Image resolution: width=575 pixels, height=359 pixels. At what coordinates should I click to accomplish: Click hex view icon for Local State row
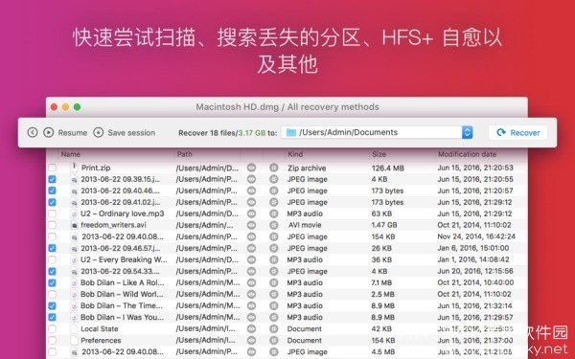coord(273,328)
